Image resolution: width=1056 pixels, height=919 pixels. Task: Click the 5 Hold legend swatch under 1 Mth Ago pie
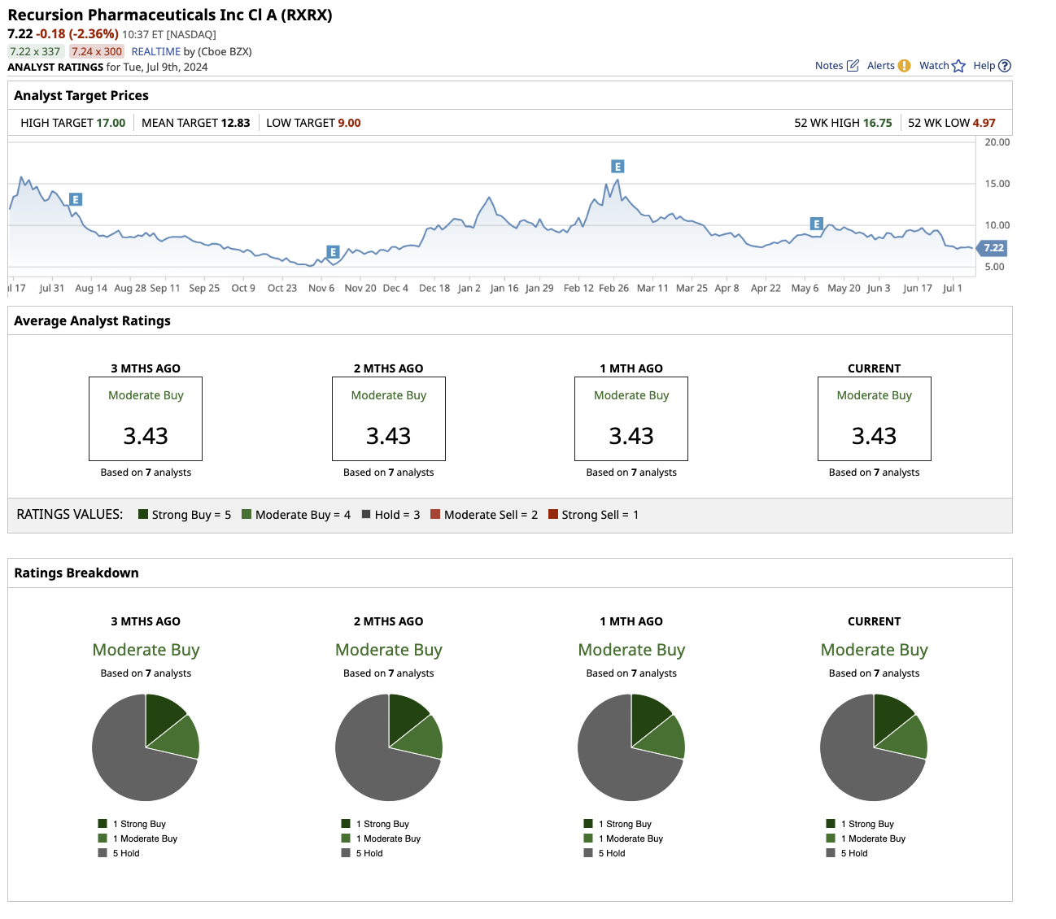click(x=588, y=853)
